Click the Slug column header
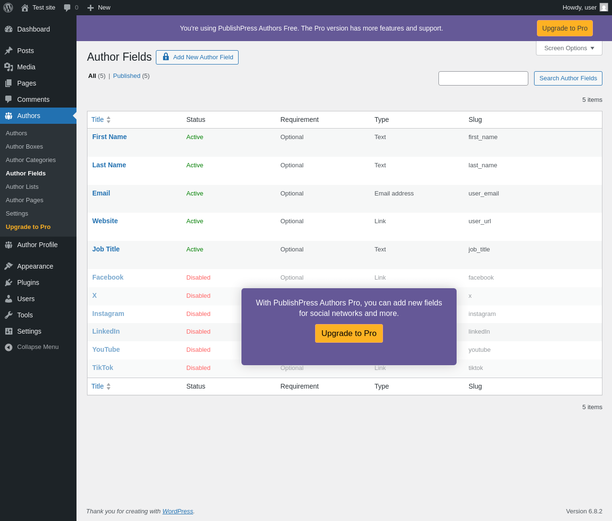 [475, 119]
